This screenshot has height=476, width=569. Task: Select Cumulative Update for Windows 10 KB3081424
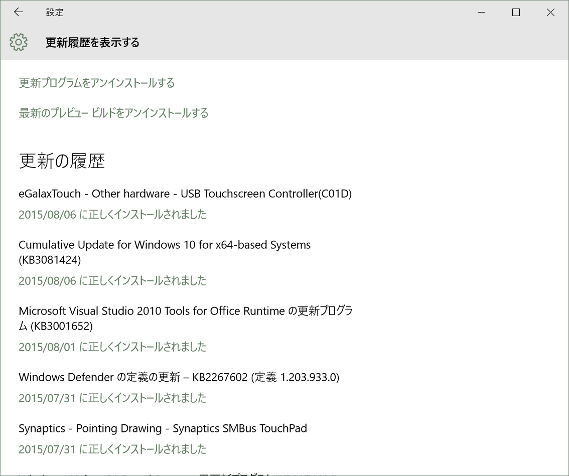pyautogui.click(x=165, y=252)
